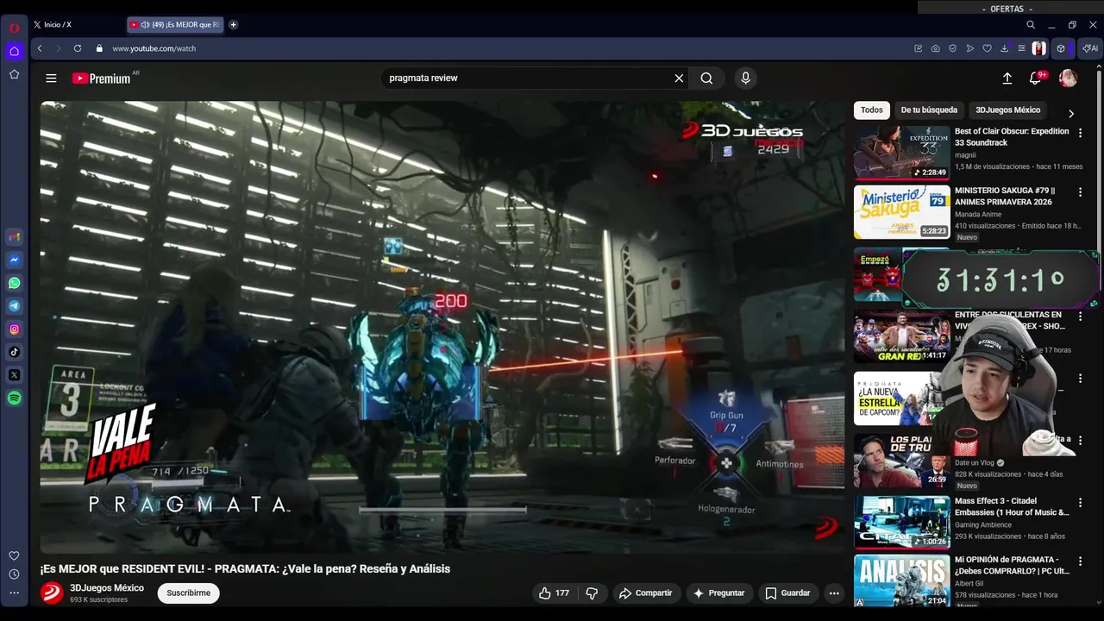Viewport: 1104px width, 621px height.
Task: Open options for Best of Clair Obscur video
Action: pyautogui.click(x=1080, y=133)
